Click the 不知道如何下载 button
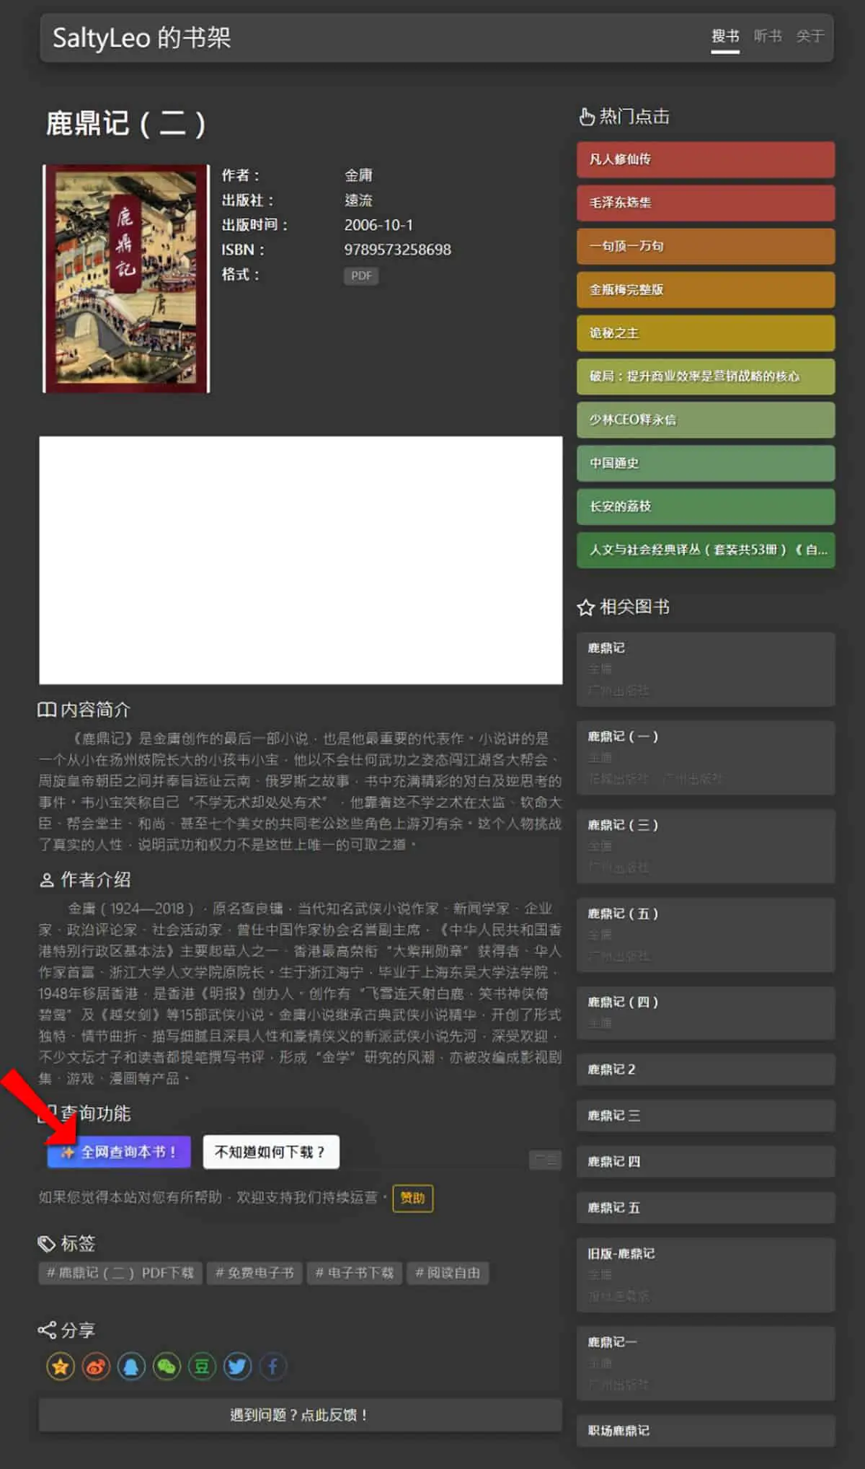This screenshot has width=865, height=1469. [x=271, y=1152]
